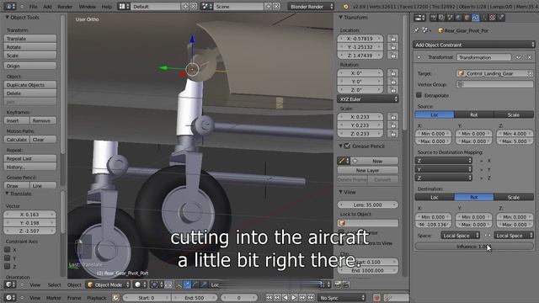Click the timeline record auto-keyframe button

(376, 297)
